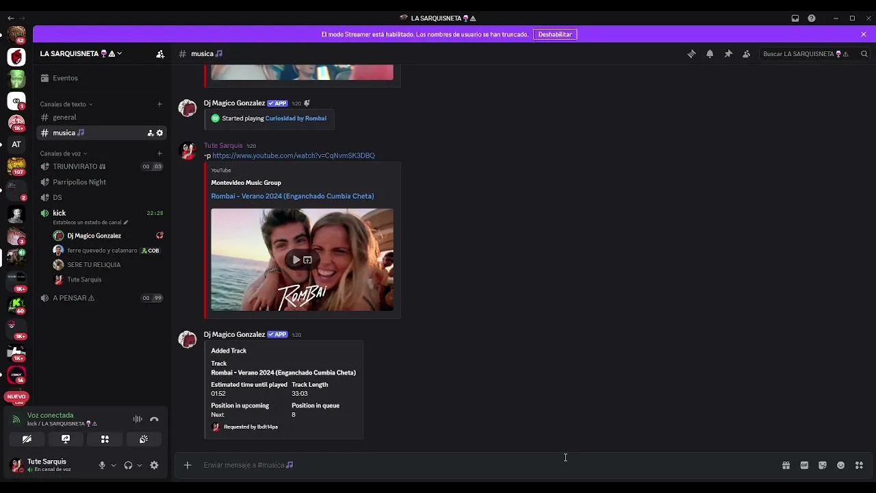Open the Eventos section
Viewport: 876px width, 493px height.
[x=101, y=78]
